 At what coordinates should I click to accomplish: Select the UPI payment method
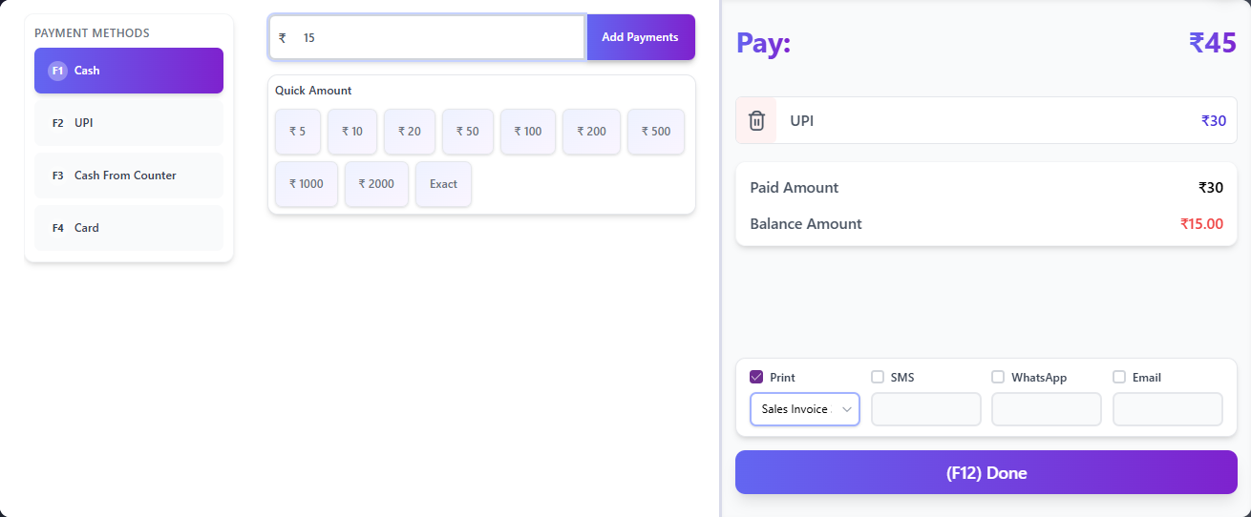(x=129, y=123)
